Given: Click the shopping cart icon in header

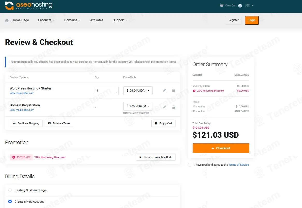Looking at the screenshot, I should coord(221,5).
